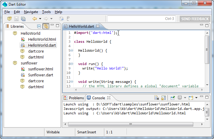Collapse the code fold on line 8
The image size is (214, 139).
click(72, 64)
